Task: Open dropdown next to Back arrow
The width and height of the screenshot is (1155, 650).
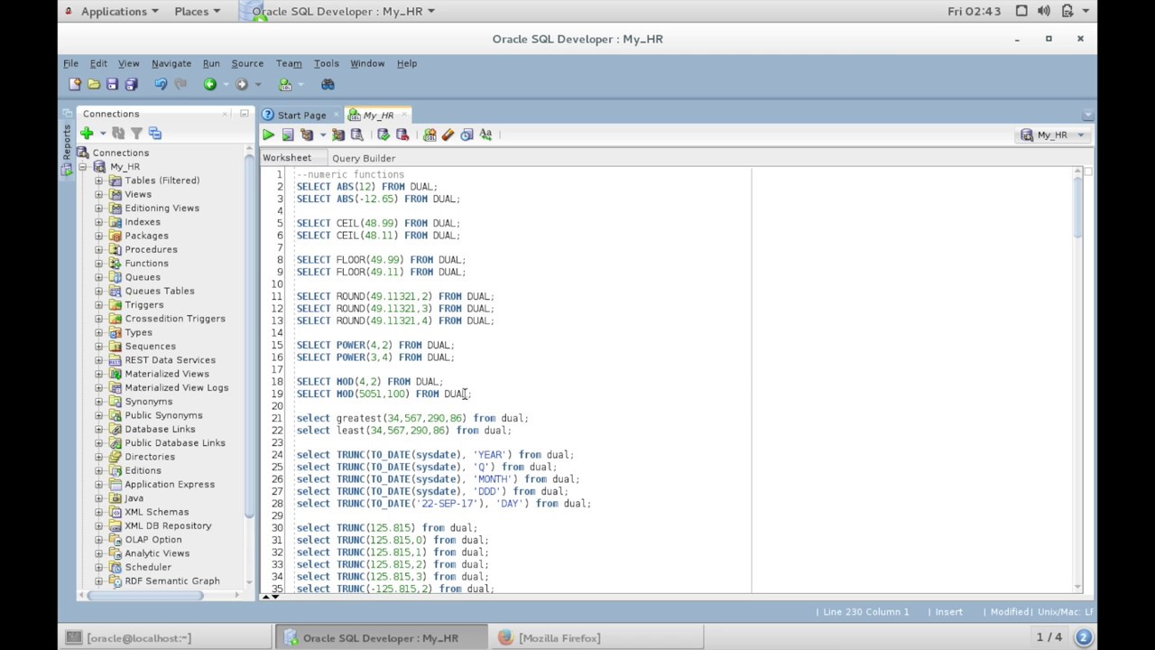Action: [225, 84]
